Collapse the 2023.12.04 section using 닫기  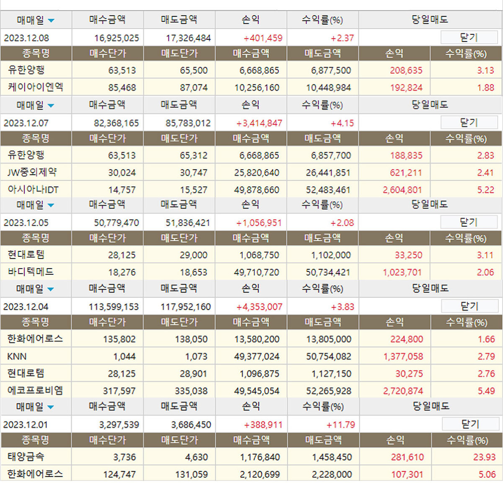pyautogui.click(x=469, y=307)
